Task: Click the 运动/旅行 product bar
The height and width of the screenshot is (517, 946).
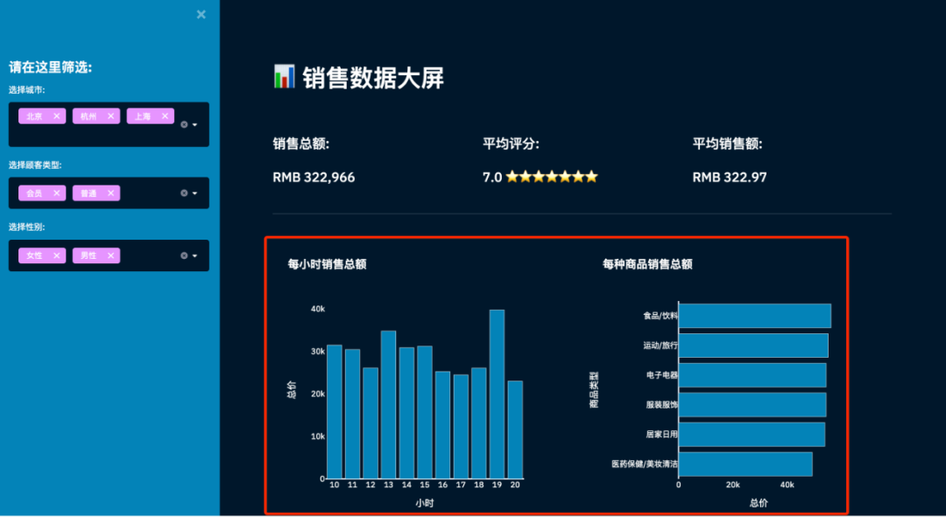Action: tap(753, 346)
